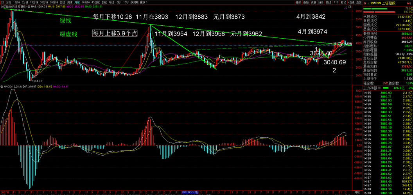Open the 画线 drawing tools
Screen dimensions: 413x195
click(329, 2)
